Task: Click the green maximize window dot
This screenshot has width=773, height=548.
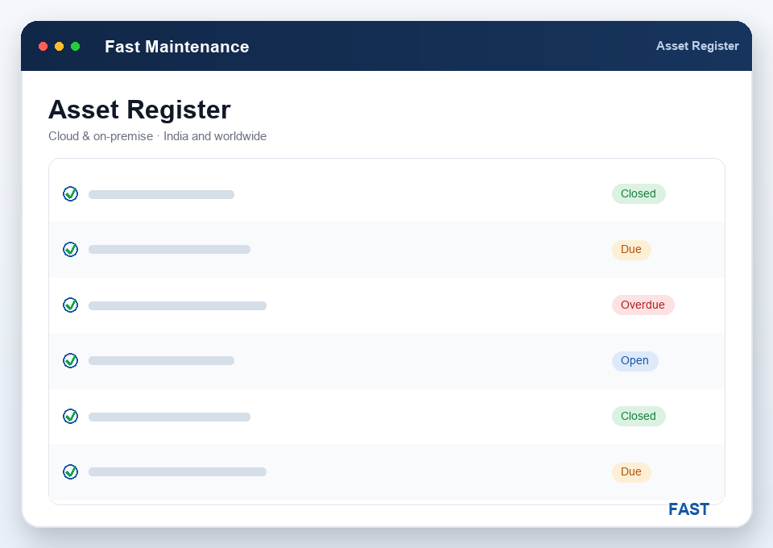Action: (76, 47)
